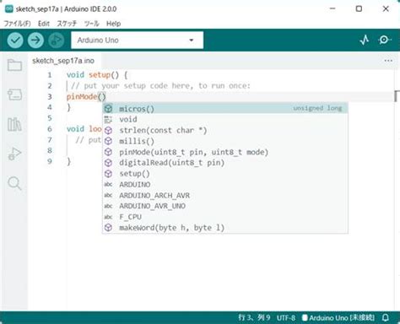
Task: Open the Library Manager sidebar icon
Action: [14, 124]
